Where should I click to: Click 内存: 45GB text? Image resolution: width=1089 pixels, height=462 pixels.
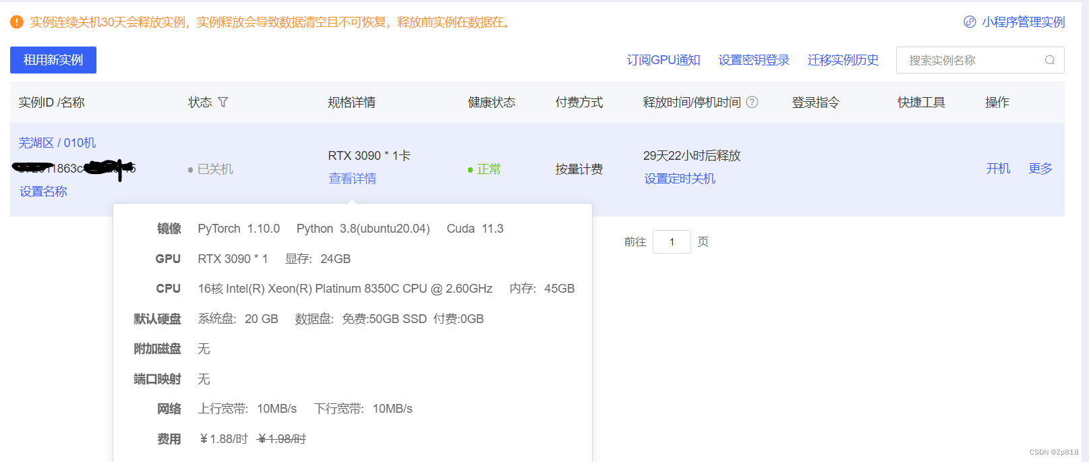coord(542,289)
